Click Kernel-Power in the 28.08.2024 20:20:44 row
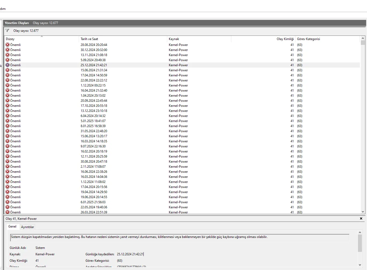The width and height of the screenshot is (367, 270). 178,45
